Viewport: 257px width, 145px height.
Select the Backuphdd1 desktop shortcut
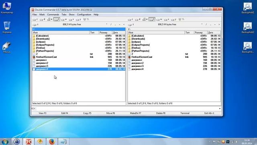(x=248, y=8)
